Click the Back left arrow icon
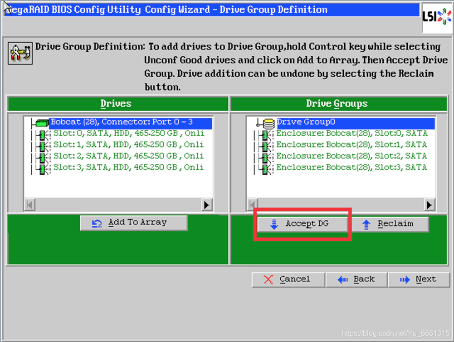Screen dimensions: 454x342 pos(343,280)
